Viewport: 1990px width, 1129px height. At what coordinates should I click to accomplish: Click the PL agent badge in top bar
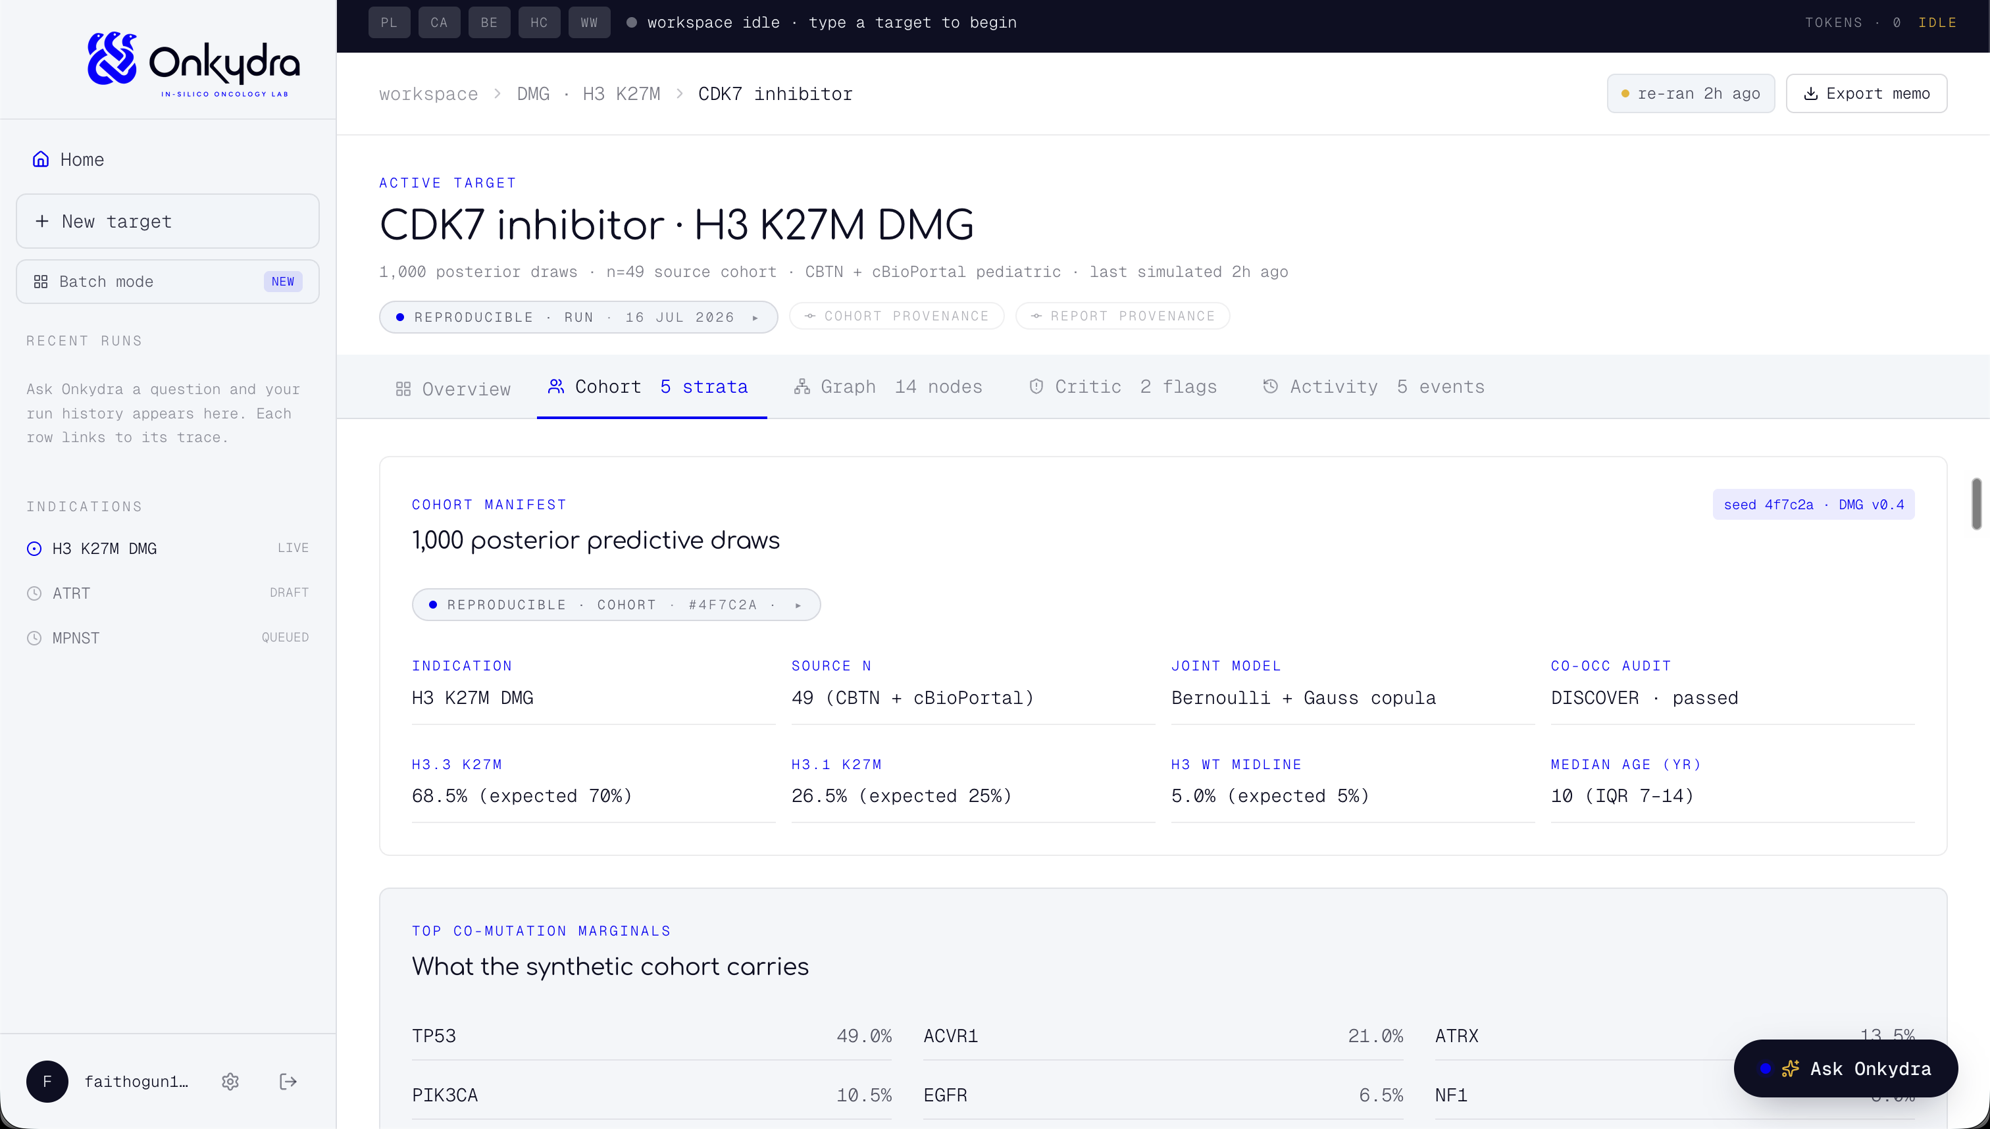point(390,22)
